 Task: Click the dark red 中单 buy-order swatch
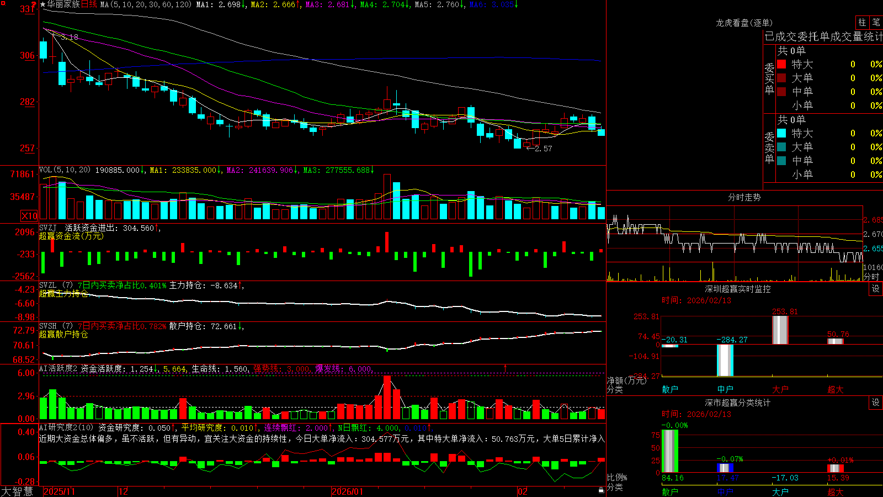coord(781,91)
